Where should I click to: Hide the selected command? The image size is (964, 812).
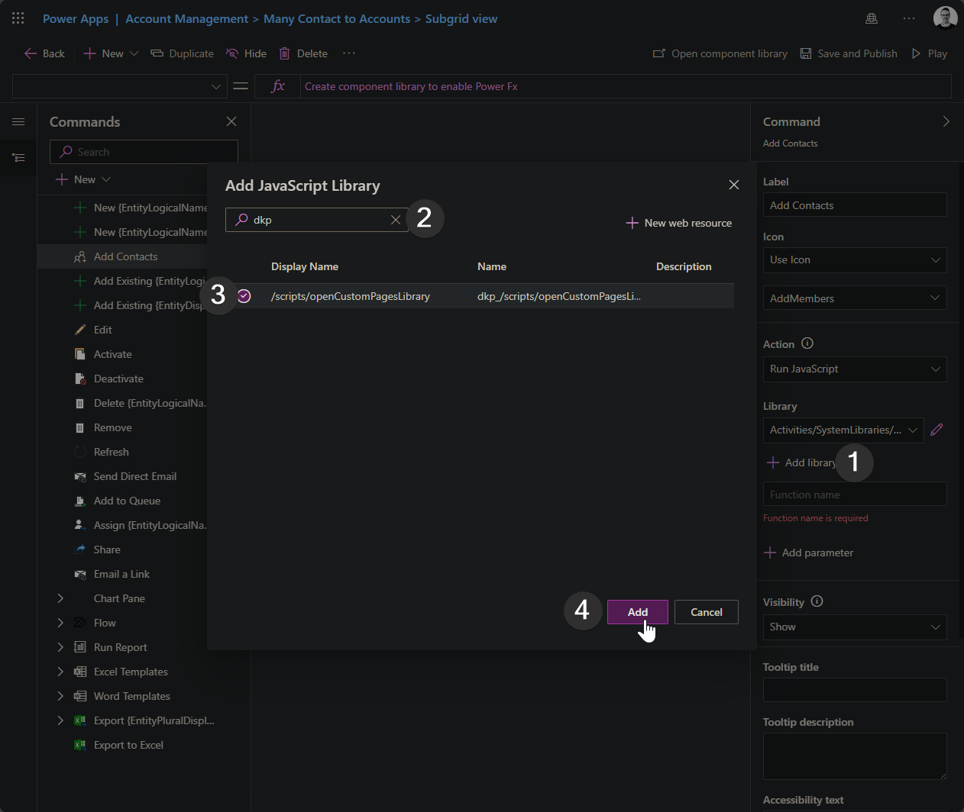[x=246, y=53]
